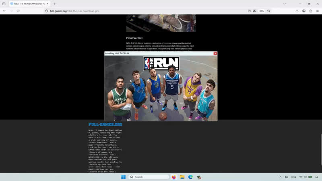Open the extensions puzzle icon
The image size is (322, 181).
[x=311, y=11]
